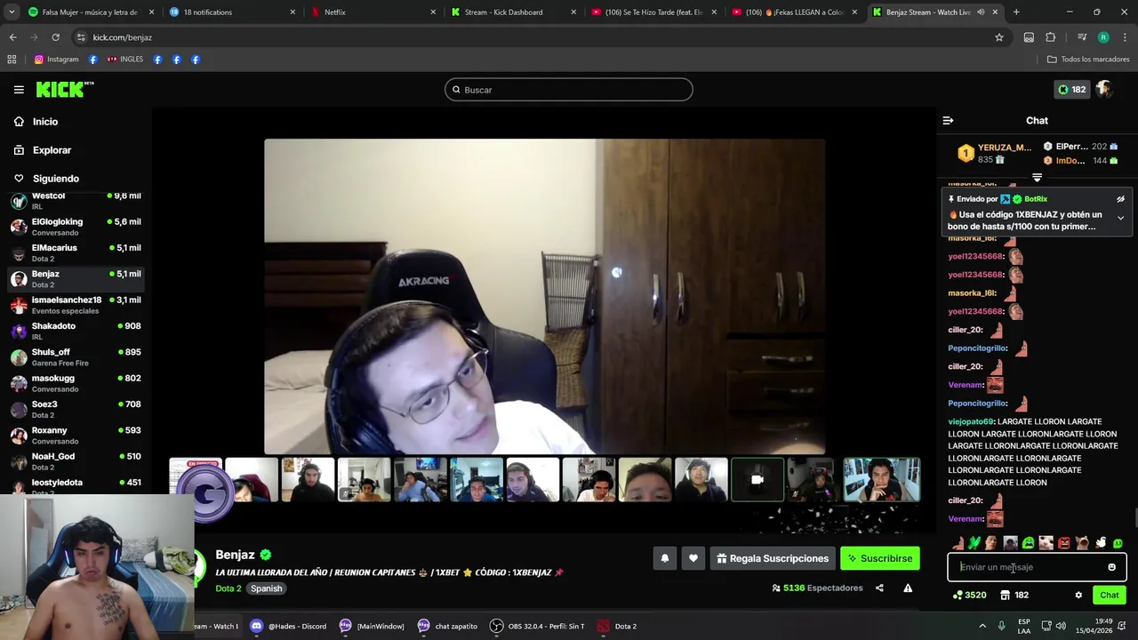Open the ElMacarius channel

(76, 252)
